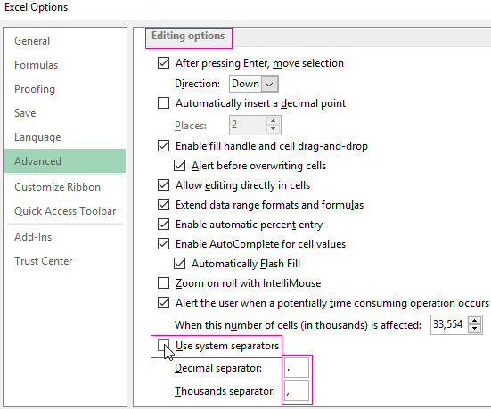Open Customize Ribbon settings
Screen dimensions: 491x409
58,187
